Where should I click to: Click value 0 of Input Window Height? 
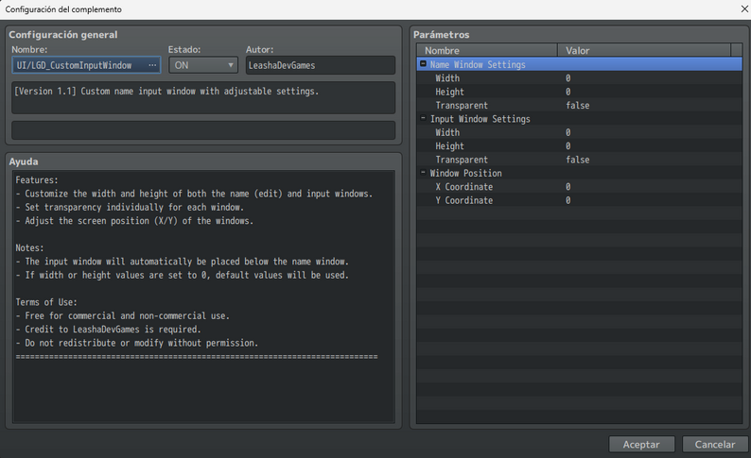(568, 145)
